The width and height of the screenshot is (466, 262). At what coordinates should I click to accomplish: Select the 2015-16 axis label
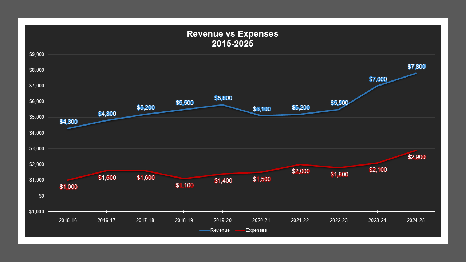tap(68, 220)
